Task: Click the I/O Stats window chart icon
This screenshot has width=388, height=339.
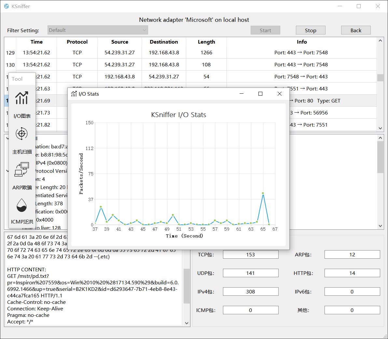Action: pyautogui.click(x=74, y=94)
